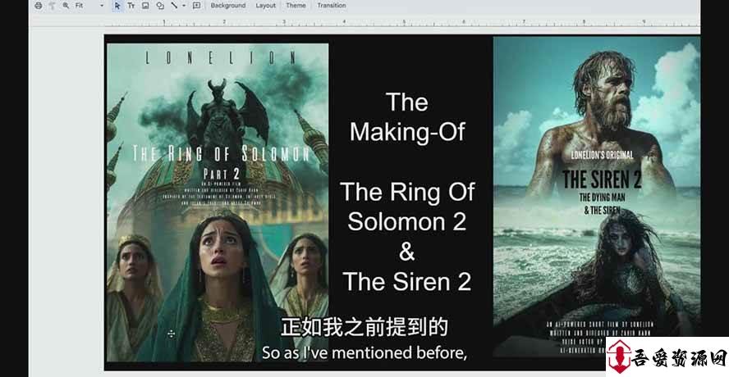
Task: Open the Transition panel
Action: [x=332, y=6]
